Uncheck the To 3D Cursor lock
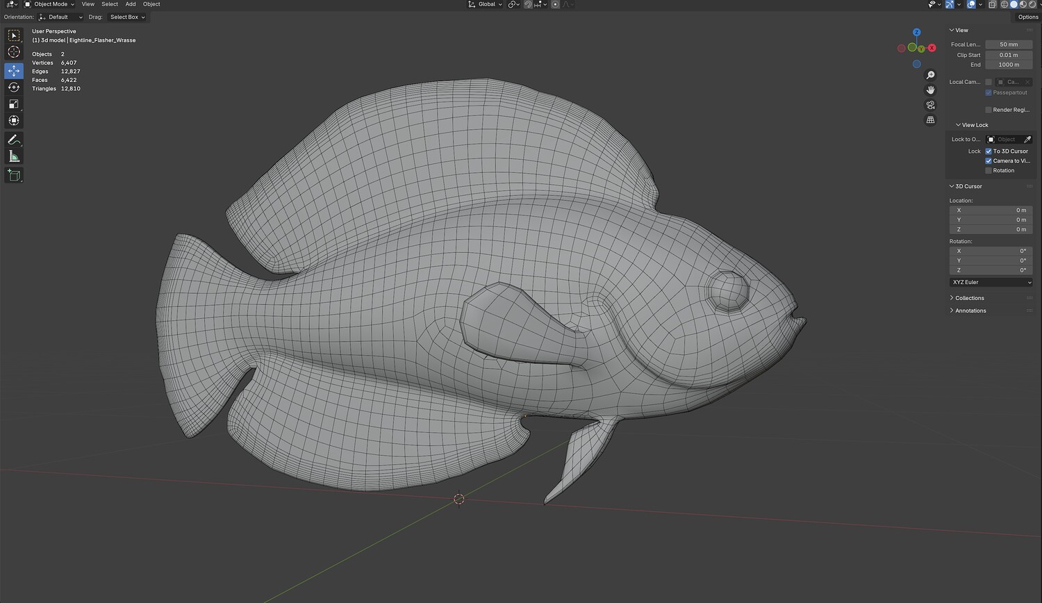Screen dimensions: 1042x603 coord(989,151)
